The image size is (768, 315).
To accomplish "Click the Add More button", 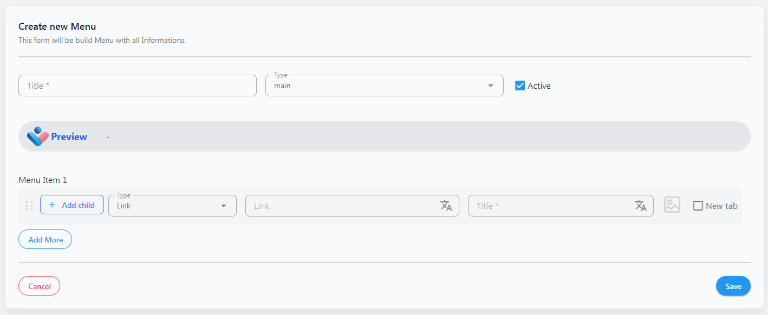I will coord(45,239).
